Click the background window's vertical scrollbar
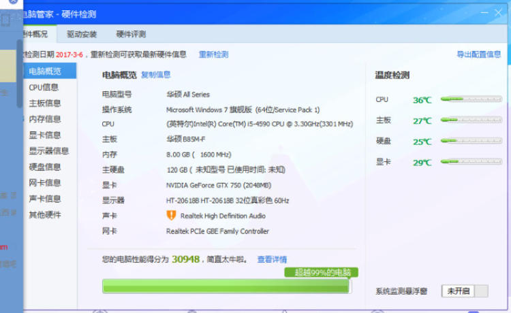 pos(20,73)
